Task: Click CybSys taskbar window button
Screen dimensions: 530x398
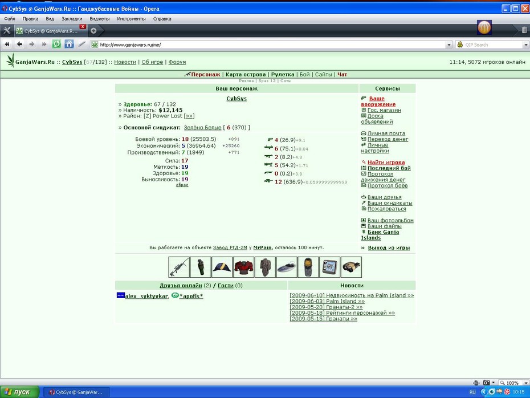Action: pos(76,392)
